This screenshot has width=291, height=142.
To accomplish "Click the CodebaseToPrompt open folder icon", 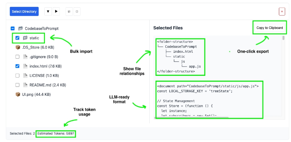I will coord(20,29).
